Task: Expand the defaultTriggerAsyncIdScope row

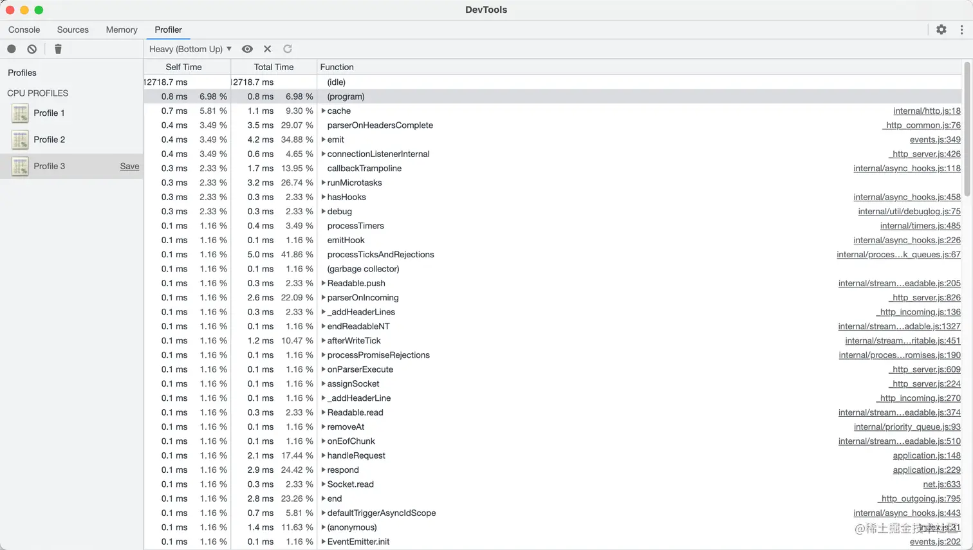Action: tap(323, 513)
